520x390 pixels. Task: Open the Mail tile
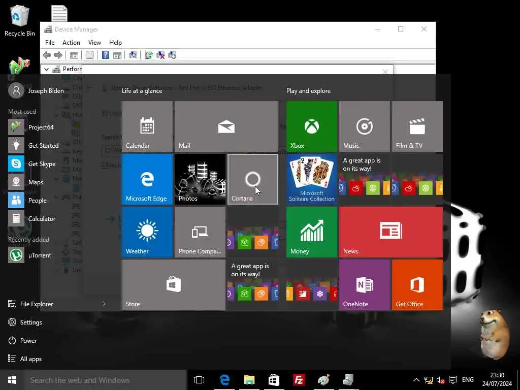coord(226,126)
